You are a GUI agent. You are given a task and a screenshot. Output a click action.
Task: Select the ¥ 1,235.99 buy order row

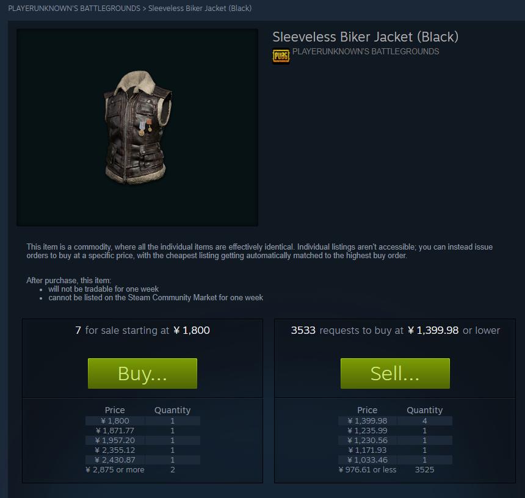click(x=395, y=430)
